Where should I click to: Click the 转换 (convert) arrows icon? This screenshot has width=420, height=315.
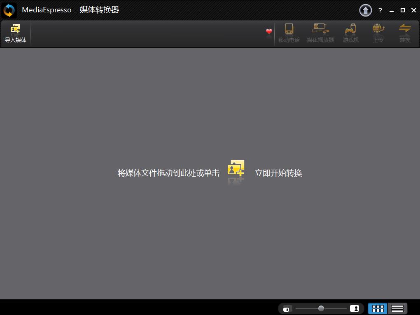(x=405, y=33)
